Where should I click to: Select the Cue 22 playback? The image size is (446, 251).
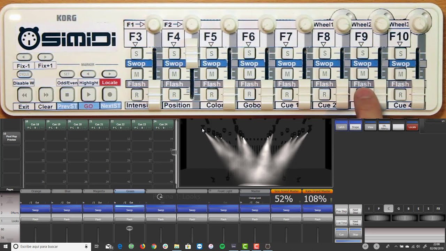tap(121, 124)
